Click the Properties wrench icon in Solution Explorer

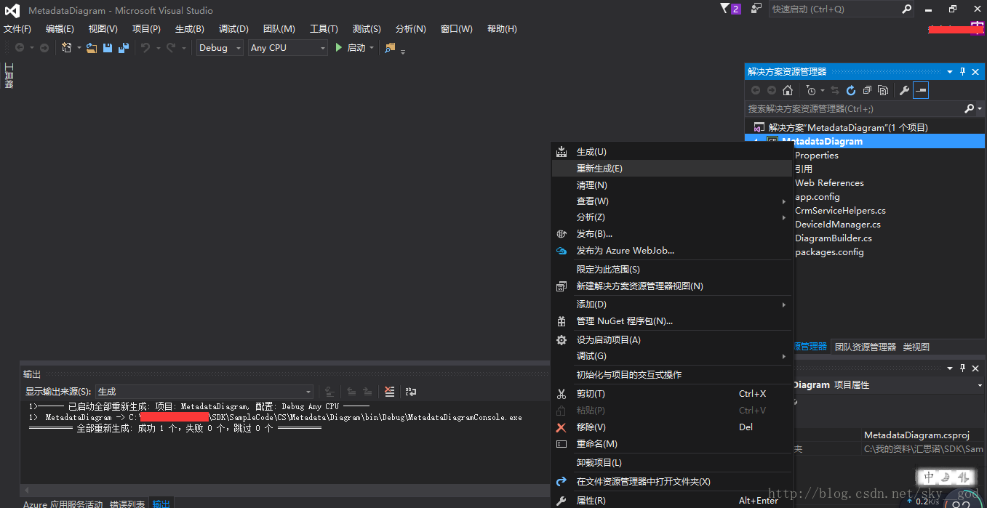(904, 91)
